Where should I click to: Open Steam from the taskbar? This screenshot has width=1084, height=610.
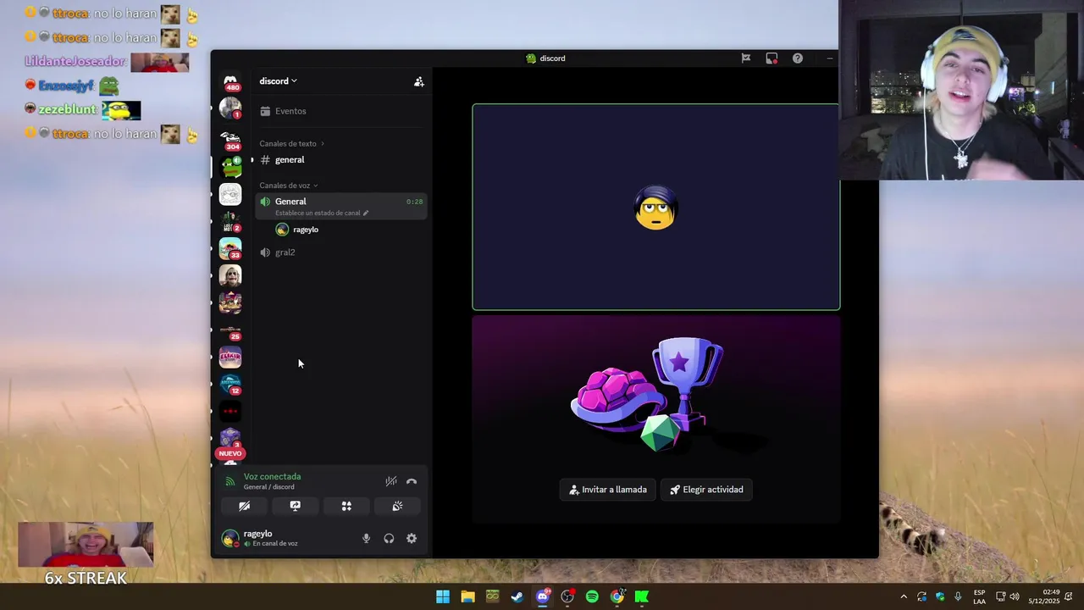click(517, 596)
